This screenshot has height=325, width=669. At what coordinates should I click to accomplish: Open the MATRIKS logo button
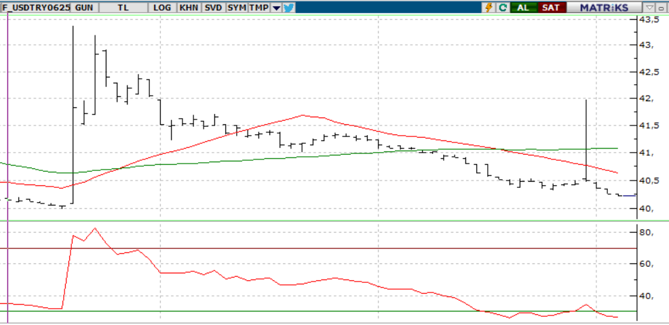[604, 7]
